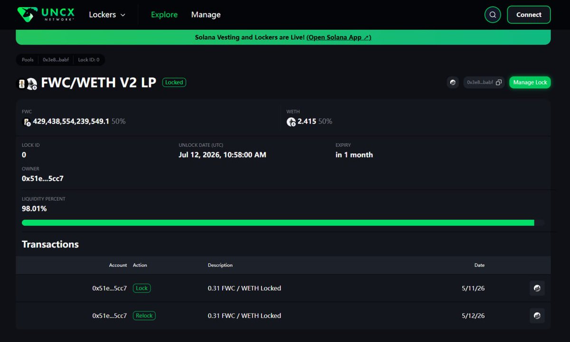Click the Account column header
This screenshot has width=570, height=342.
pyautogui.click(x=118, y=265)
